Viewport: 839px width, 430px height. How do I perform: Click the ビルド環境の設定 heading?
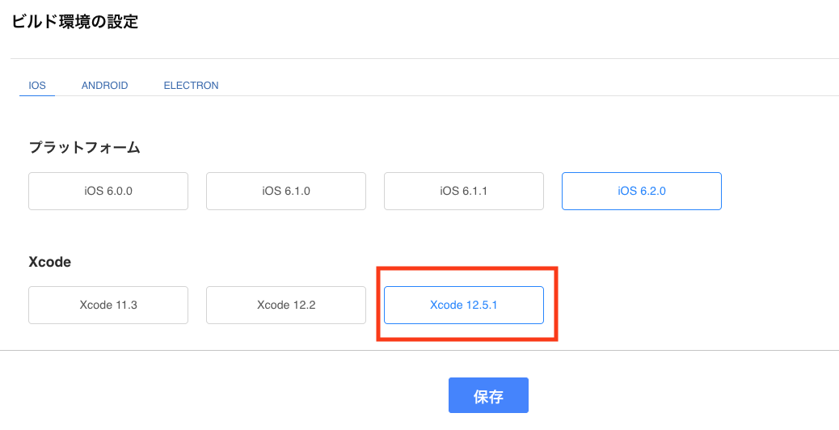[75, 22]
